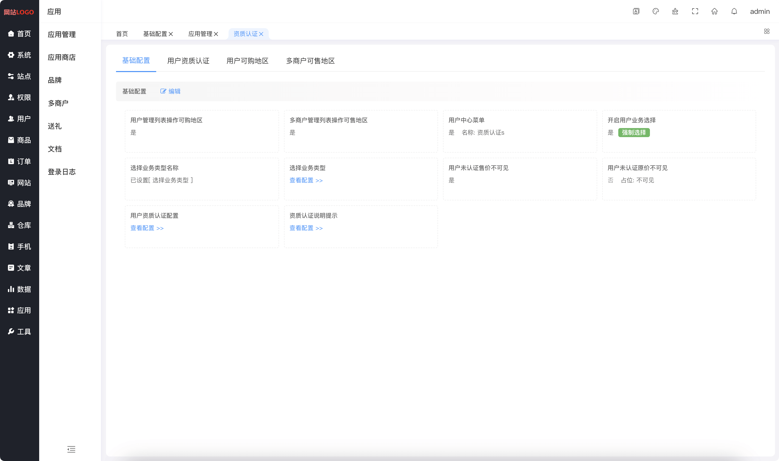
Task: Select the 应用管理 breadcrumb tab
Action: click(201, 34)
